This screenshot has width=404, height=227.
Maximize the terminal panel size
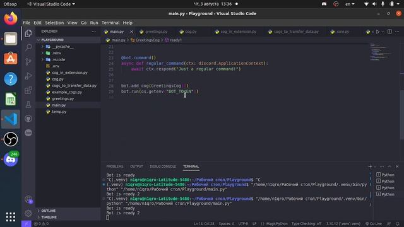[389, 166]
